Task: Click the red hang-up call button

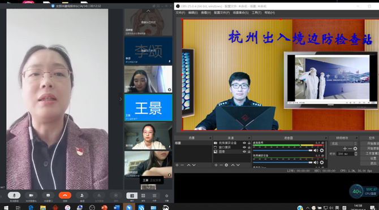Action: point(65,195)
